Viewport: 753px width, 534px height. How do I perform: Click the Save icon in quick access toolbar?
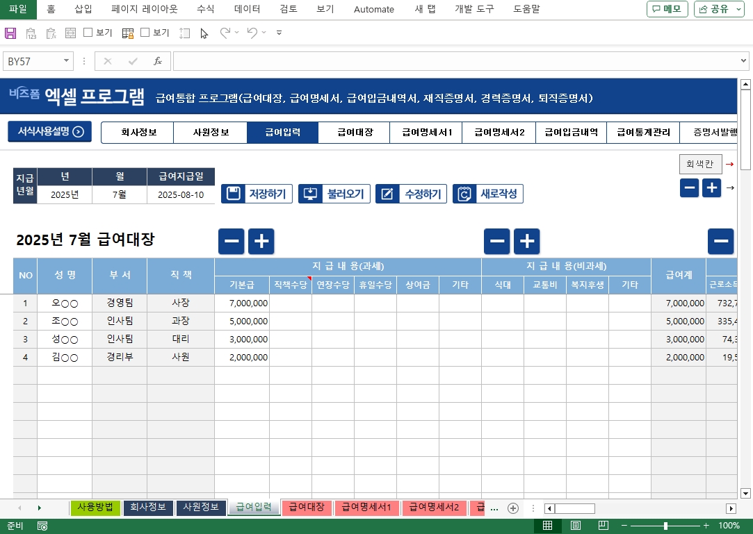10,33
